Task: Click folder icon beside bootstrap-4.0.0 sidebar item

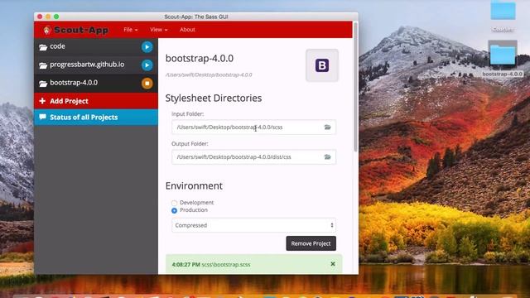Action: (43, 84)
